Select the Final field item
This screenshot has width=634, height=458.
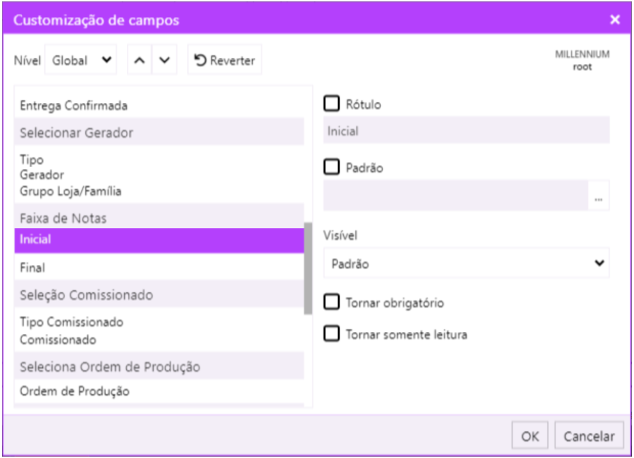(32, 268)
